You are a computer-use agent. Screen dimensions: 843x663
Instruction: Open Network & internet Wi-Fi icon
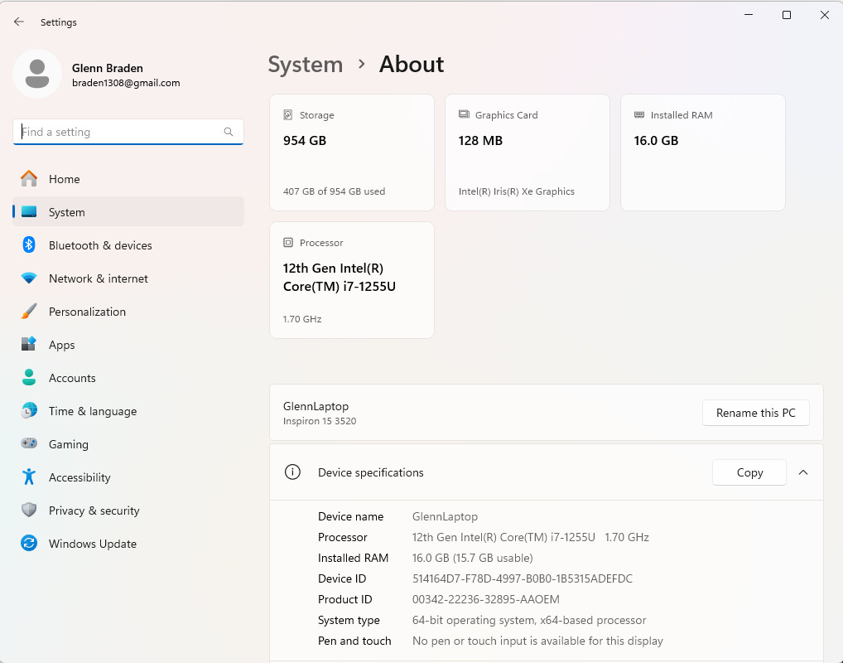29,278
